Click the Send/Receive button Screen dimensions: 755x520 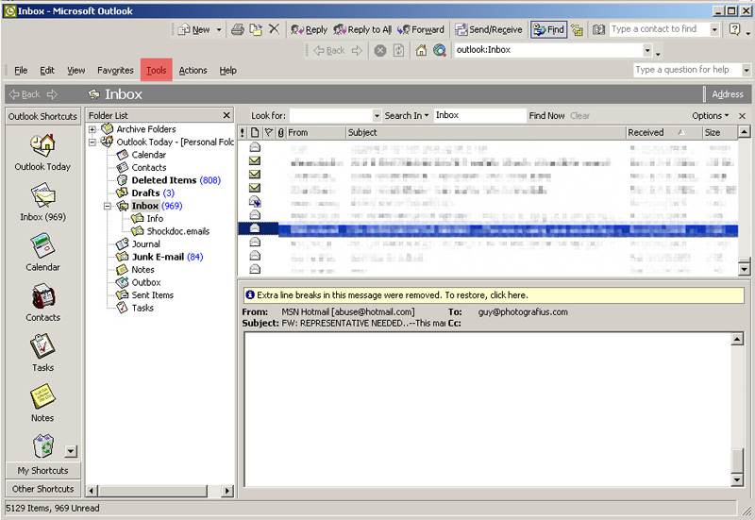[x=489, y=29]
